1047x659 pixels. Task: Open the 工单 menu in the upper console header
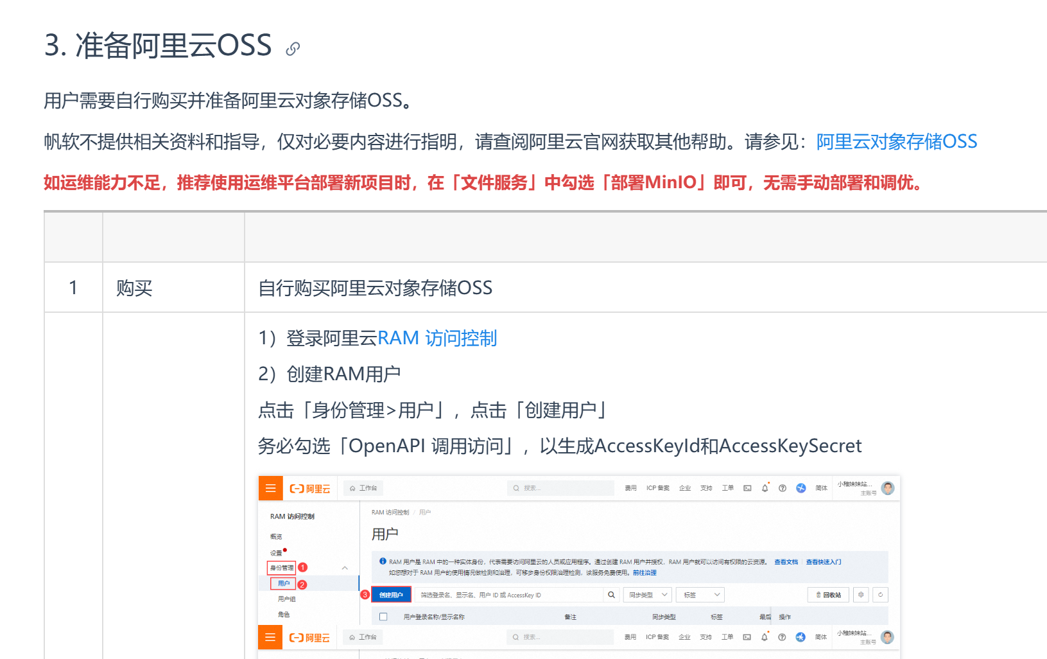click(x=727, y=488)
